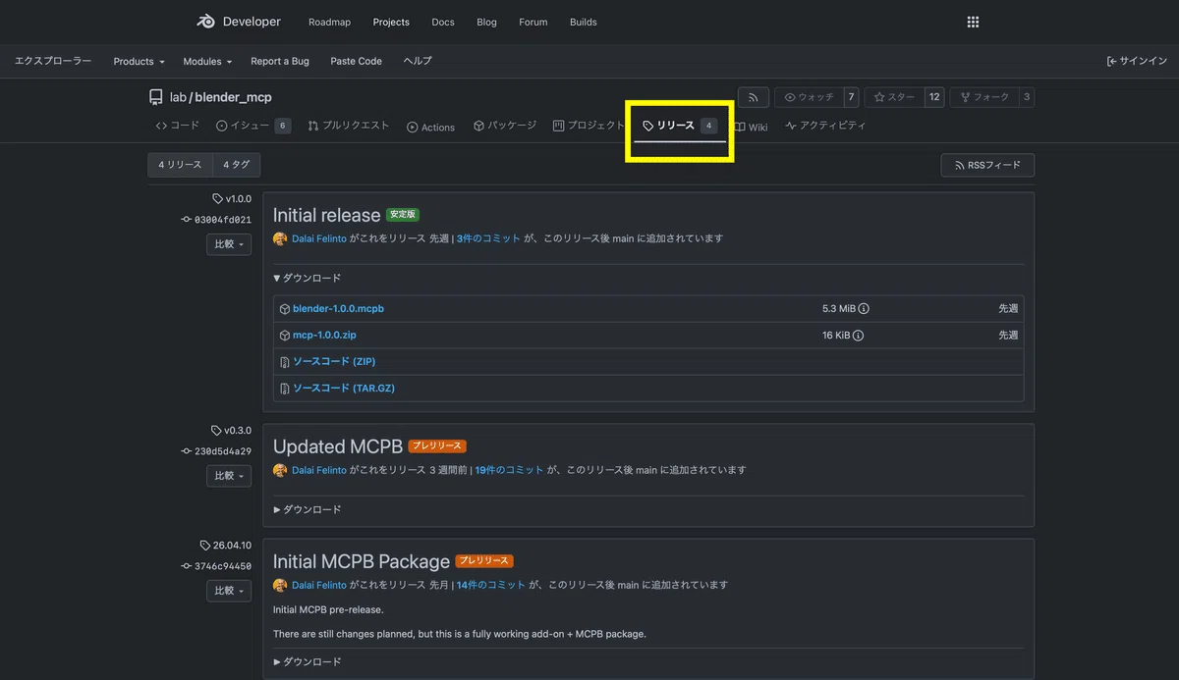This screenshot has width=1179, height=680.
Task: Click the file icon beside ソースコード (TAR.GZ)
Action: tap(285, 389)
